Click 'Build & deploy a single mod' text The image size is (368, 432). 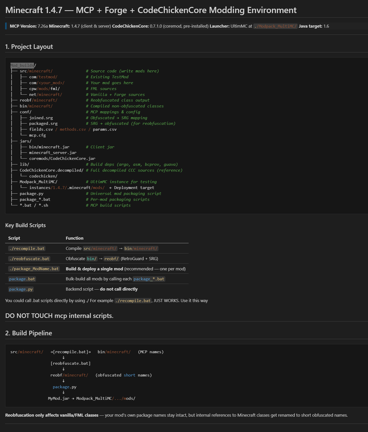[94, 269]
